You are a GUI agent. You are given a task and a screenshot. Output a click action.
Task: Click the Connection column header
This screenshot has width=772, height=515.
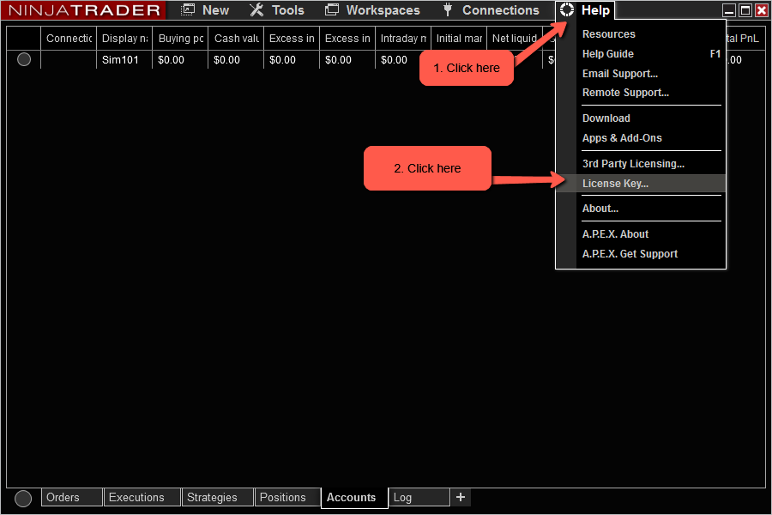coord(69,39)
